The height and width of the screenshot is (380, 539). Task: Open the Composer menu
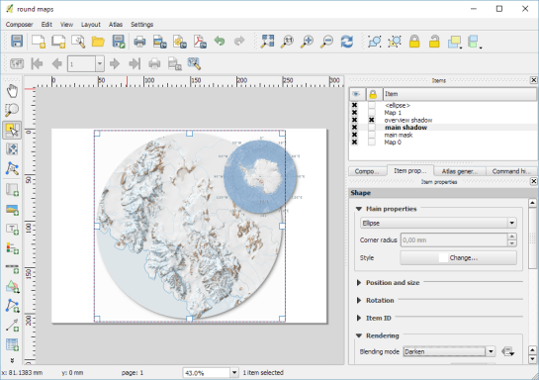pos(19,25)
